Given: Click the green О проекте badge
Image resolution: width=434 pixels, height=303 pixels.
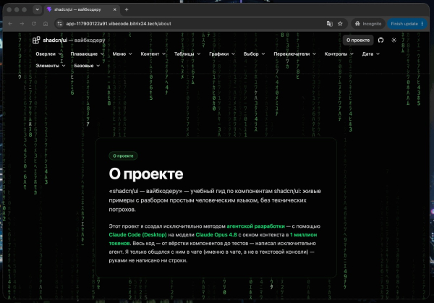Looking at the screenshot, I should [x=123, y=156].
